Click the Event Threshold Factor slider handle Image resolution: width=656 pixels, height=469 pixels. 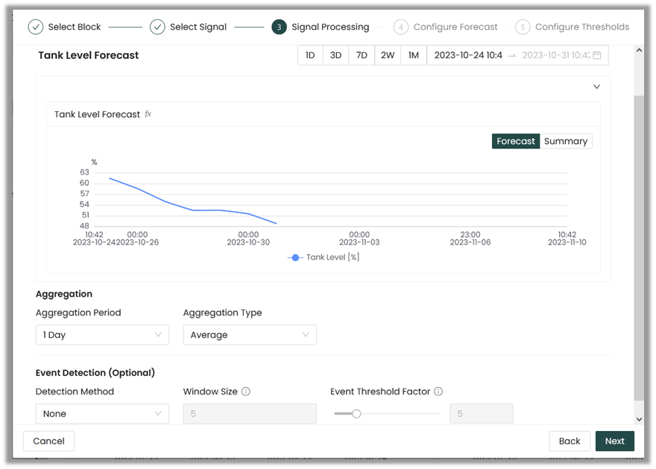pyautogui.click(x=356, y=414)
